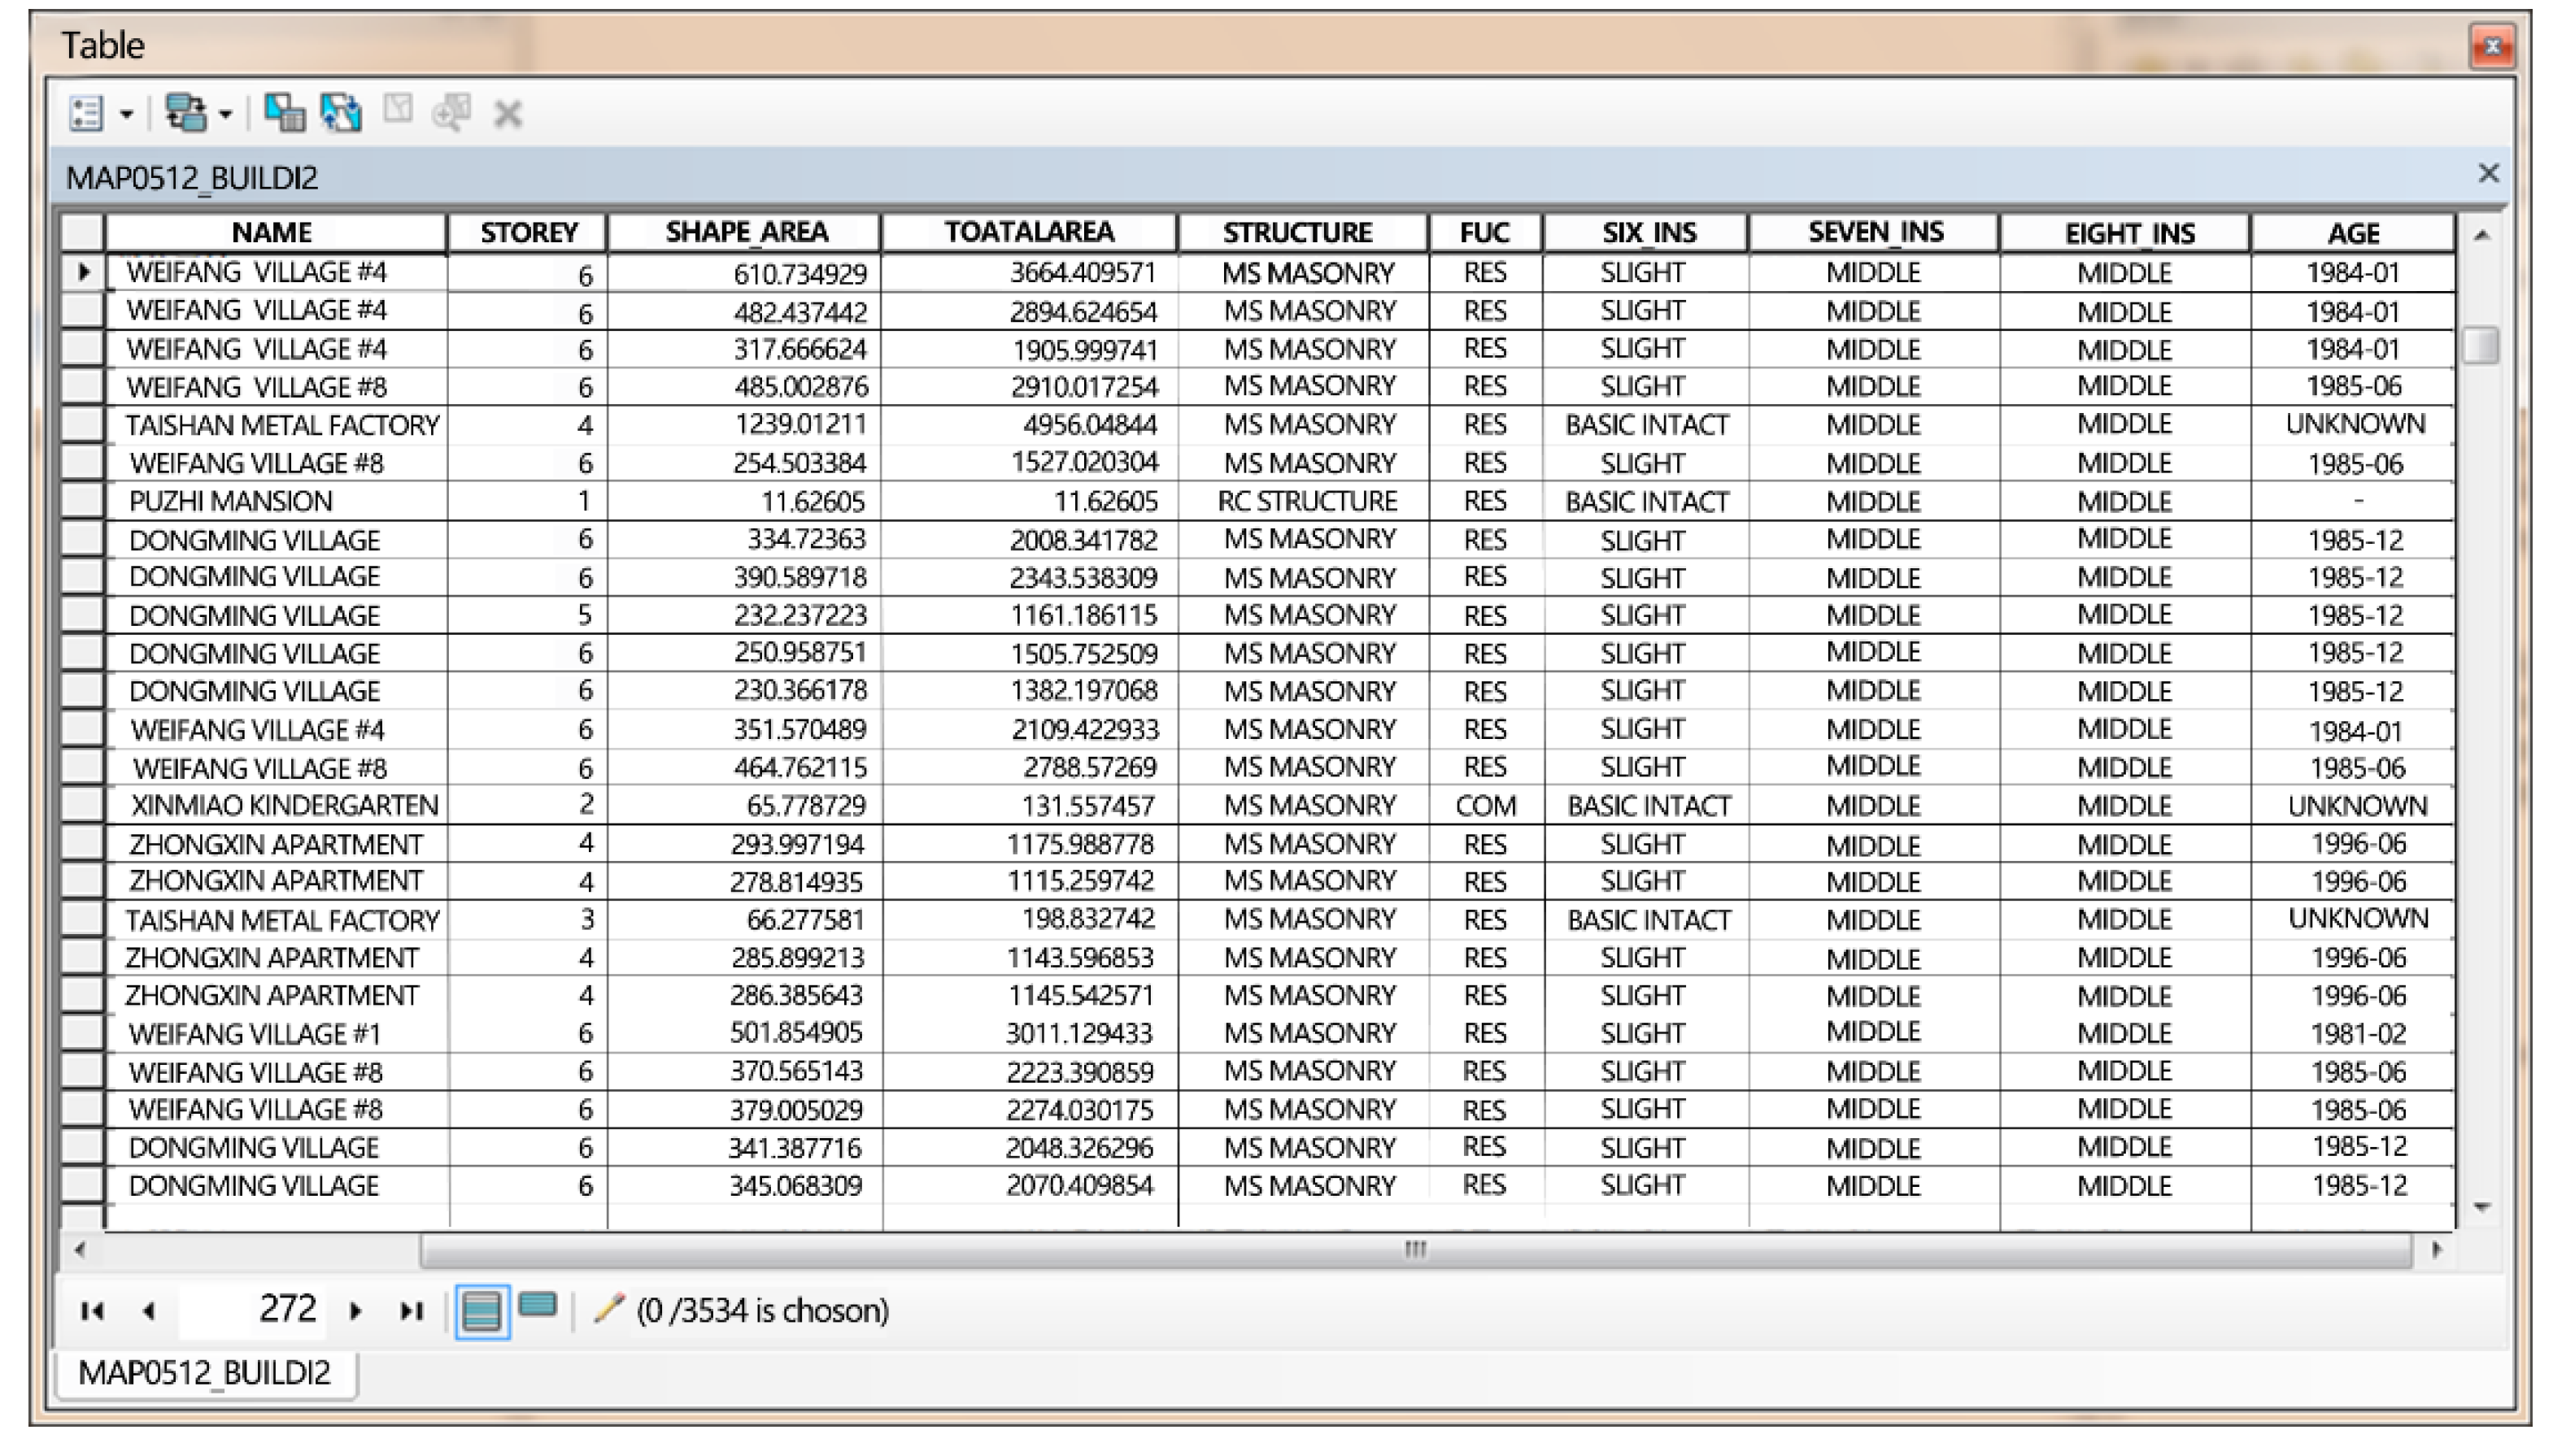Select the SHAPE_AREA column header
This screenshot has width=2553, height=1456.
(744, 232)
